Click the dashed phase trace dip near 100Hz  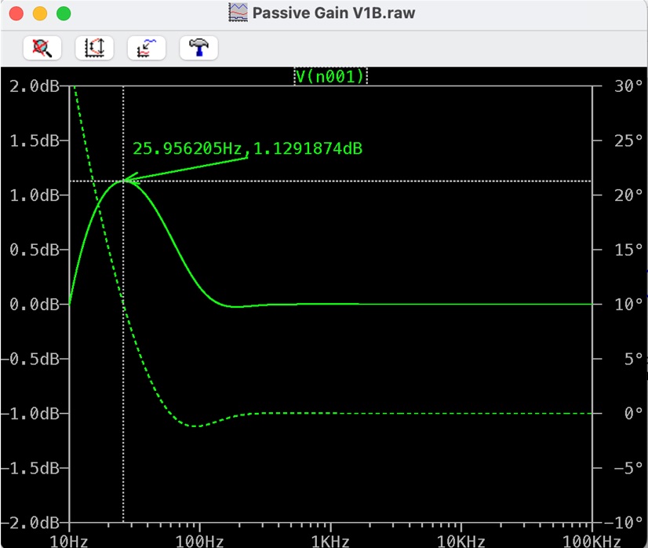196,426
